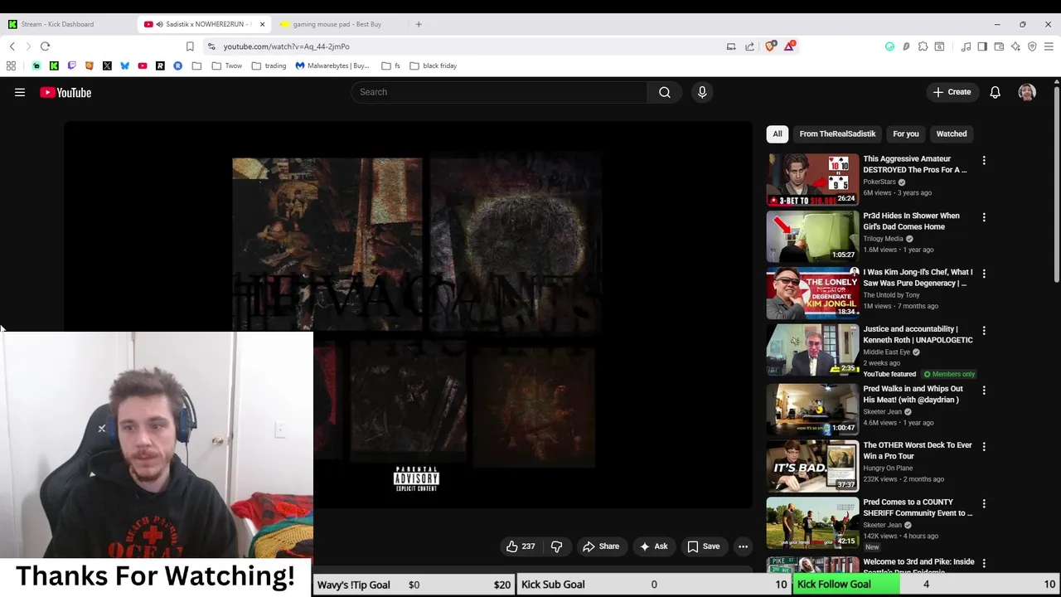Open the trading bookmarks folder
The image size is (1061, 597).
[269, 66]
